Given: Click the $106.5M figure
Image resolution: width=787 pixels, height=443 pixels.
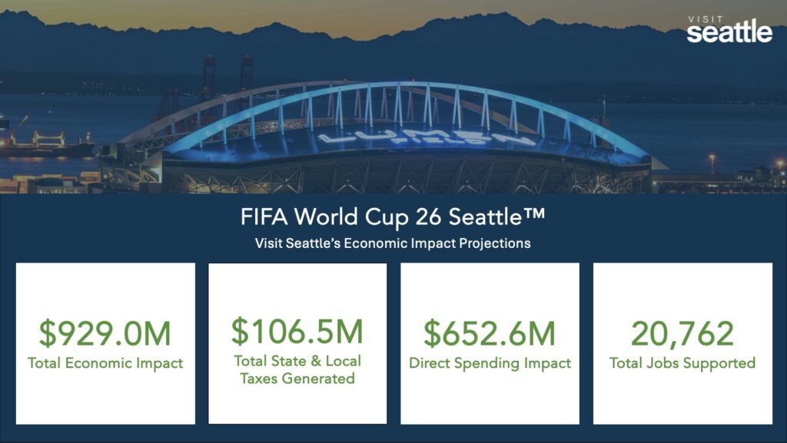Looking at the screenshot, I should click(297, 331).
